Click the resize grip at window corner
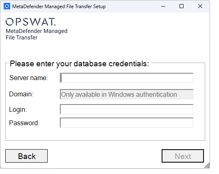 [x=207, y=165]
